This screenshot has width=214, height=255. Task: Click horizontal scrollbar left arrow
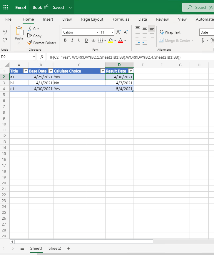click(12, 241)
